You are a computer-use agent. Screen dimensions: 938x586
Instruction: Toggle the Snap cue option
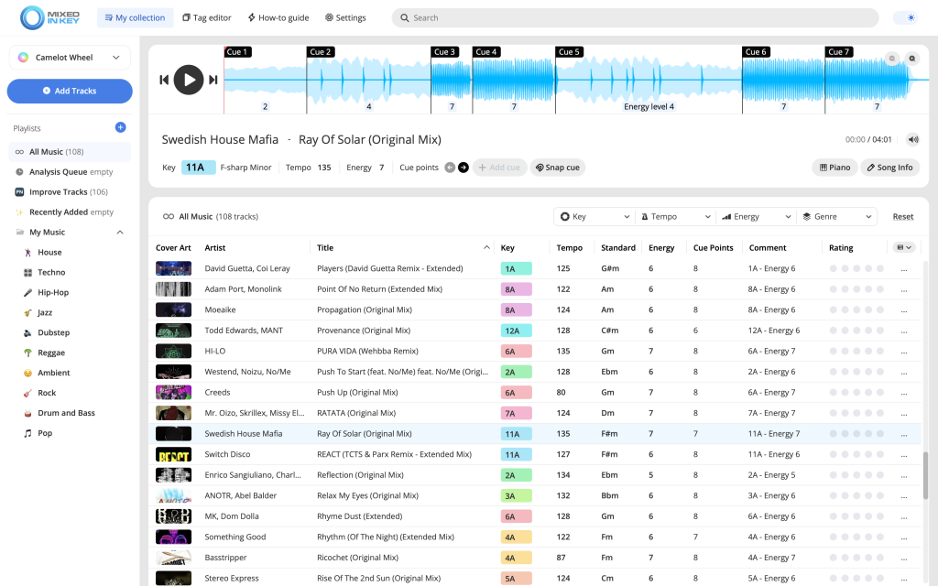pyautogui.click(x=557, y=168)
